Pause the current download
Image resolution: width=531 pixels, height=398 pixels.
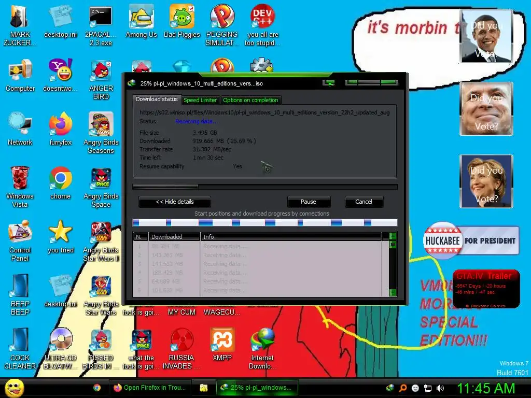(x=309, y=202)
